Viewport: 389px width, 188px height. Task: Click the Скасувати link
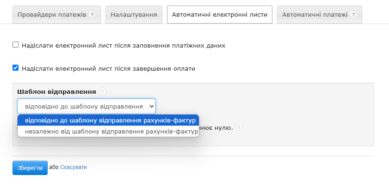[73, 167]
